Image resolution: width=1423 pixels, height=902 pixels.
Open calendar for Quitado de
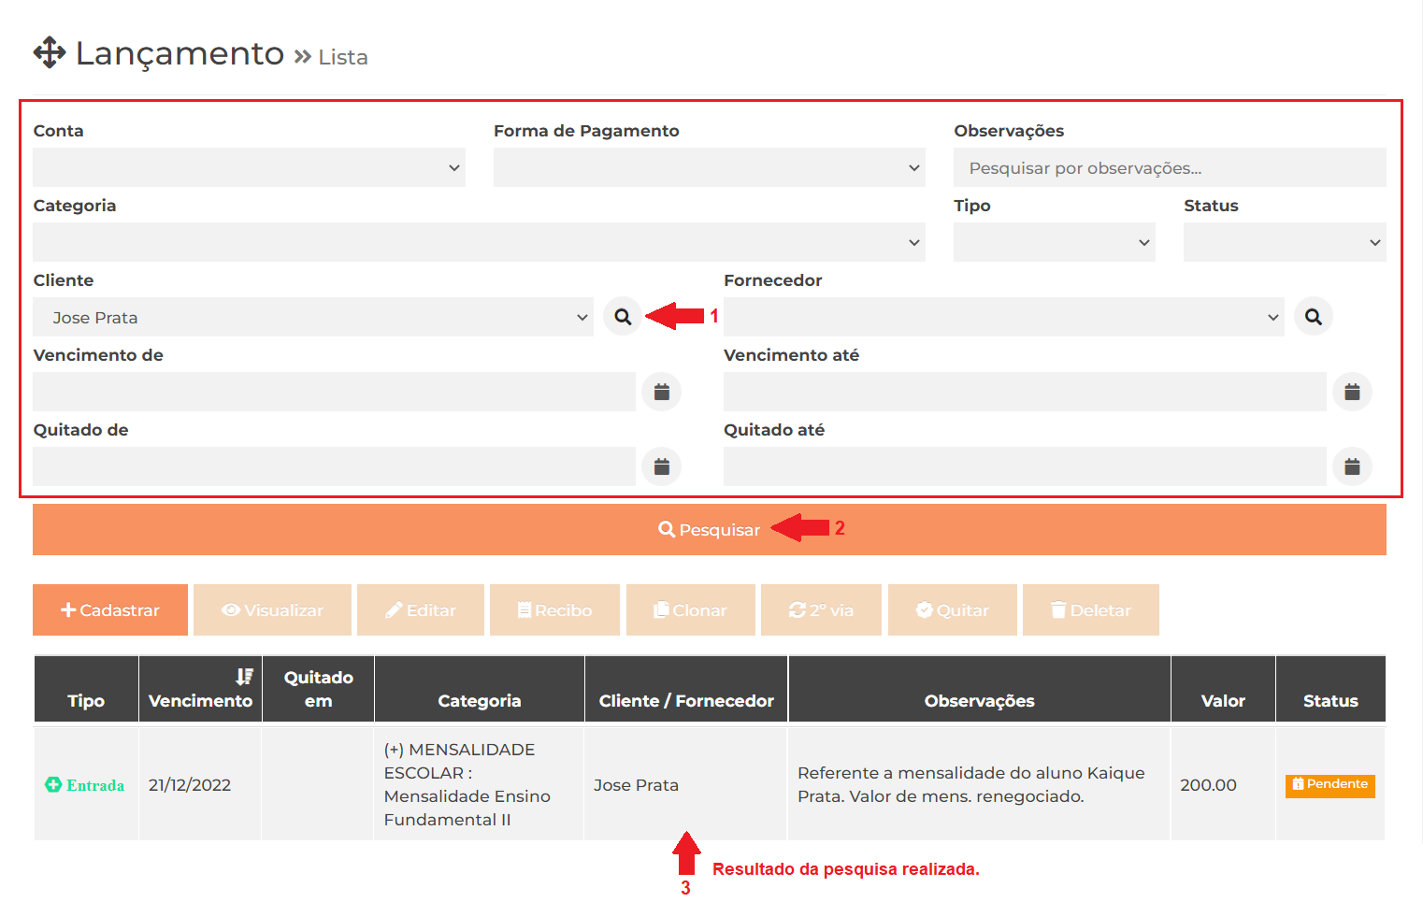pyautogui.click(x=662, y=466)
